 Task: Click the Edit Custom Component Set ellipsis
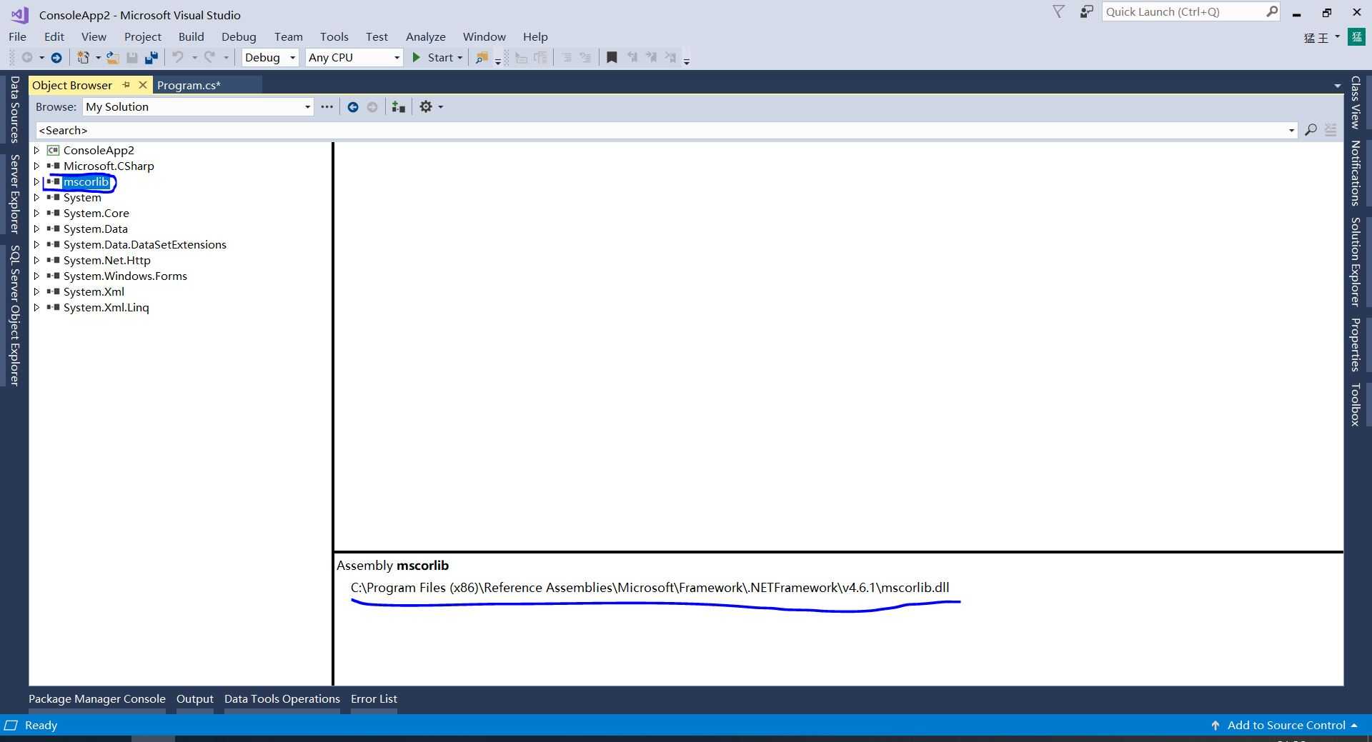(327, 107)
